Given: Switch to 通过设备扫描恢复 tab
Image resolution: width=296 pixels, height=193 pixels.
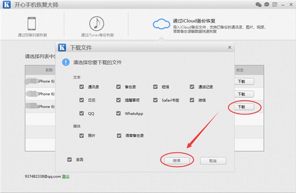Looking at the screenshot, I should tap(32, 35).
